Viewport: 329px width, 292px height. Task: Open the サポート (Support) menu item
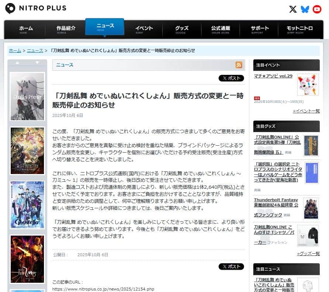pyautogui.click(x=260, y=28)
